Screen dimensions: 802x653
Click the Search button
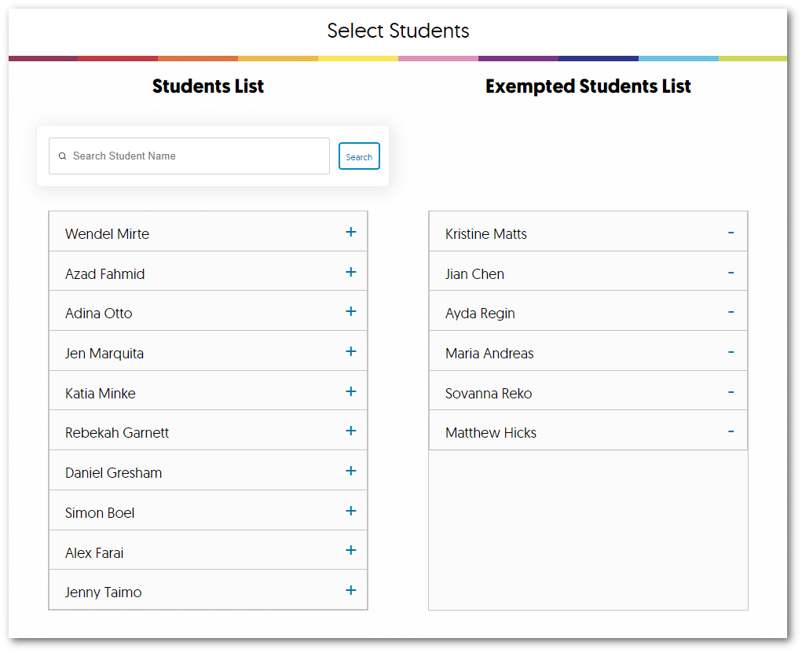pyautogui.click(x=359, y=156)
